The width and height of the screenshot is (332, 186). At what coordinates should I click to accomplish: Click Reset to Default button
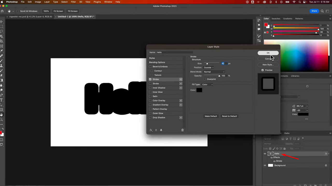(x=230, y=116)
